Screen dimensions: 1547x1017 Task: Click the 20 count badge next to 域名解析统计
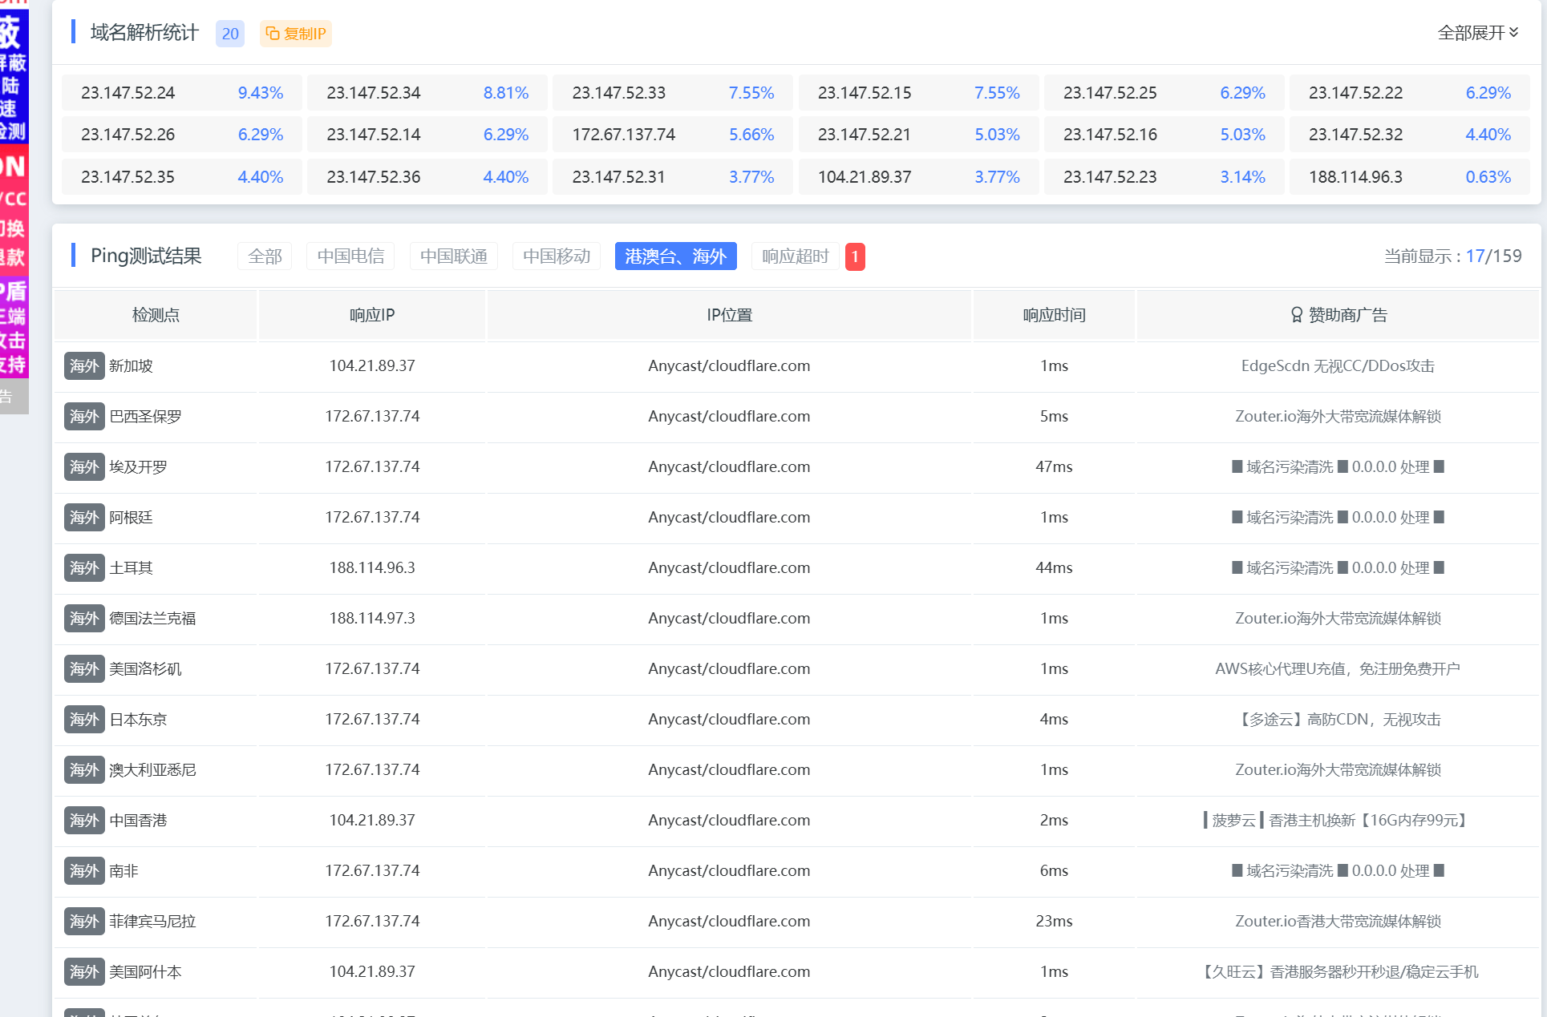tap(230, 34)
